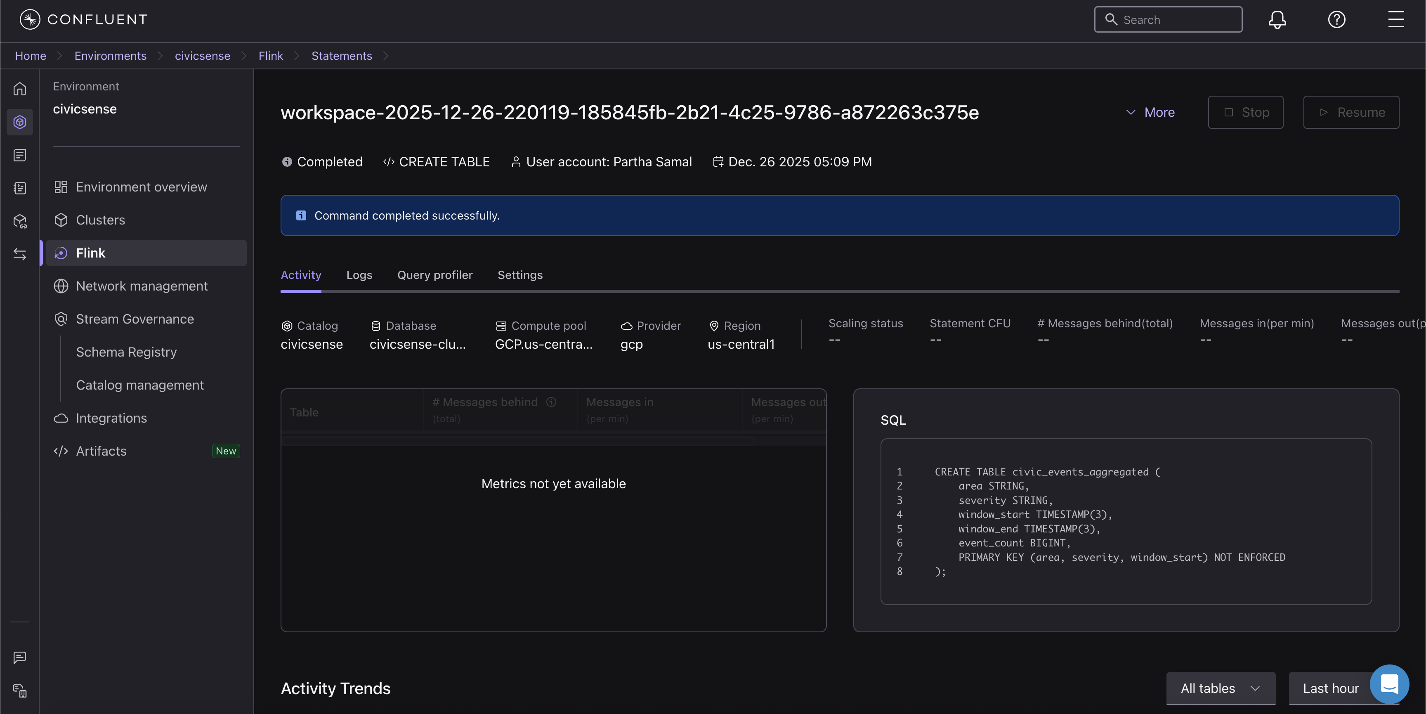Open Schema Registry in the sidebar
The width and height of the screenshot is (1426, 714).
(126, 352)
